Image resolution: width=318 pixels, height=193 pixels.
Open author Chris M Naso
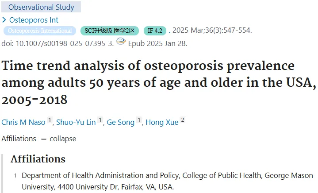[23, 122]
